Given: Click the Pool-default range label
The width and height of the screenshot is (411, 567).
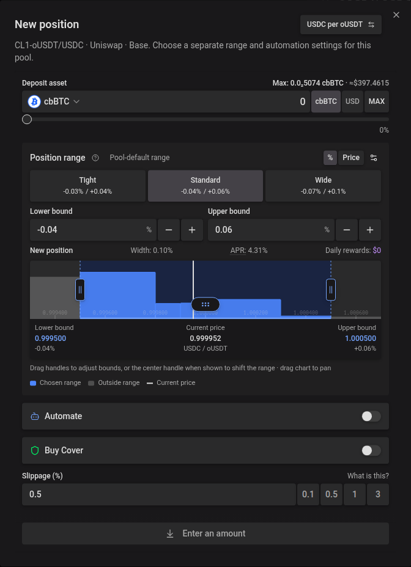Looking at the screenshot, I should coord(139,158).
